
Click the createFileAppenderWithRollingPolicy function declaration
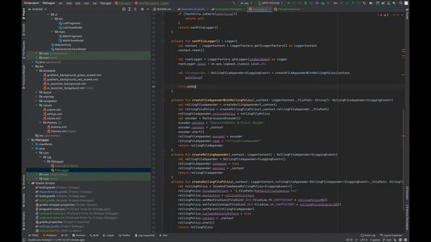click(x=222, y=100)
